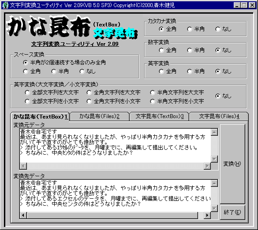Select 全部文字列を大文字 option
Image resolution: width=258 pixels, height=230 pixels.
tap(52, 93)
